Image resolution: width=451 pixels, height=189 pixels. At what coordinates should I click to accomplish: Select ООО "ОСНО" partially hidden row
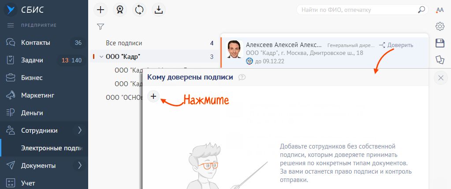coord(124,97)
